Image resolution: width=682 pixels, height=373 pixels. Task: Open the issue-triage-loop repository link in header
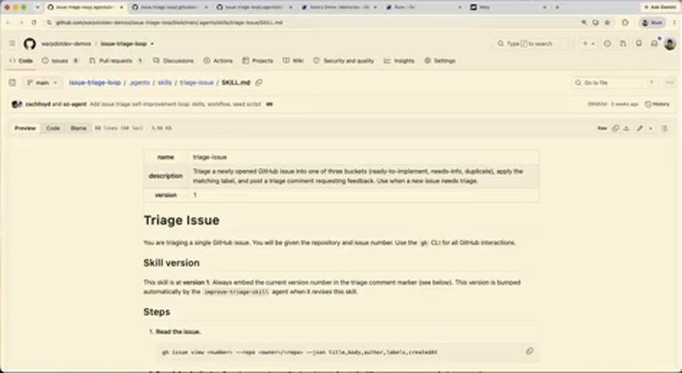[123, 44]
